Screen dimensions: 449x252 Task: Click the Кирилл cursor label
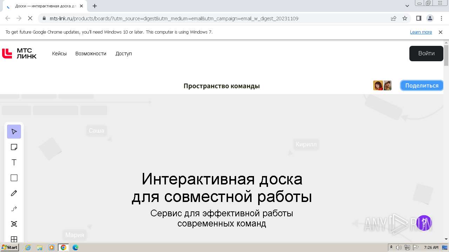point(306,144)
